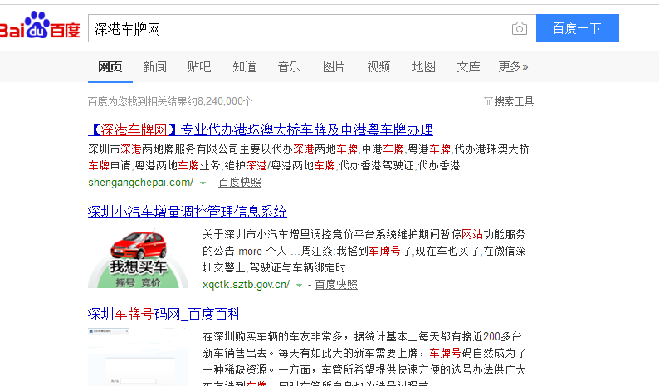
Task: Click the 百度一下 search button
Action: pos(577,28)
